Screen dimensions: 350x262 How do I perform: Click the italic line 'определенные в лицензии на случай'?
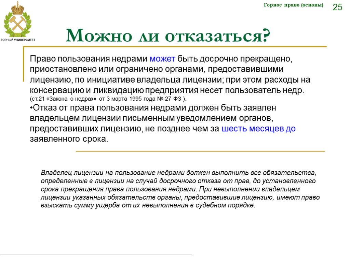point(178,181)
